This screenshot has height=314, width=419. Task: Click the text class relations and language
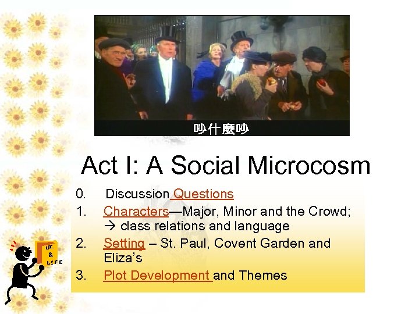point(205,226)
